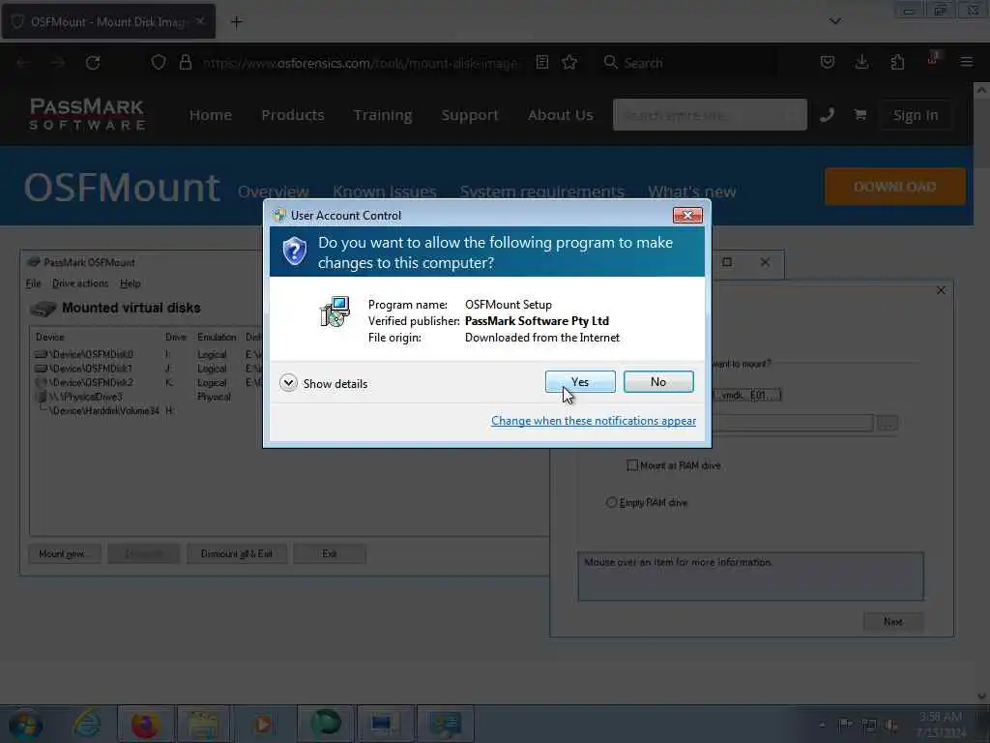Screen dimensions: 990x743
Task: Go back with browser back arrow
Action: click(x=23, y=63)
